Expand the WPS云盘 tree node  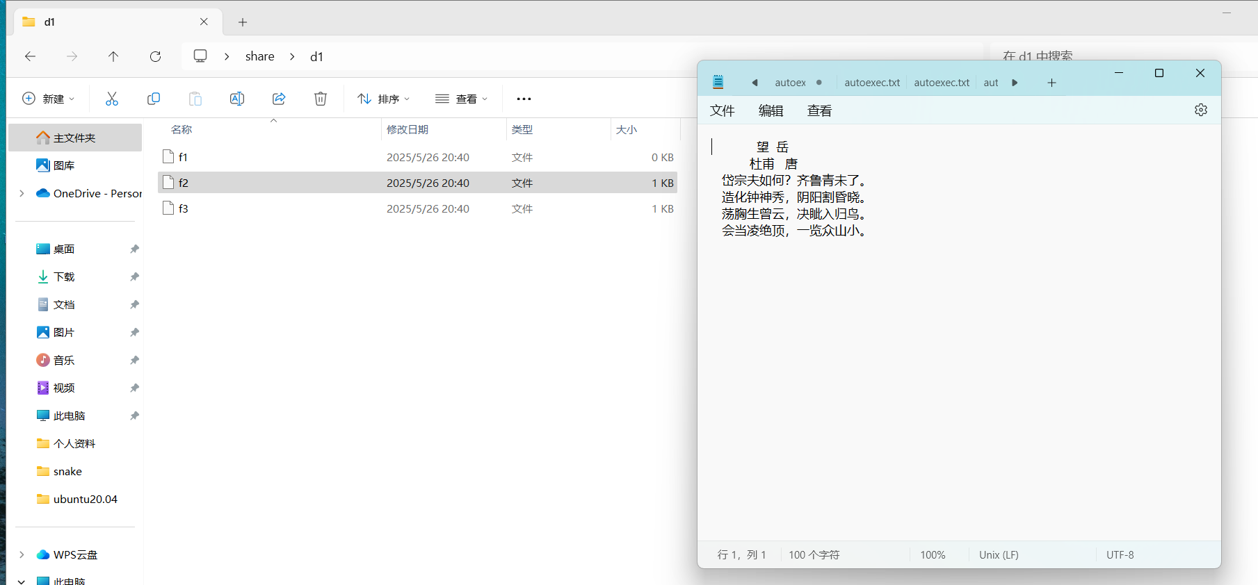[22, 554]
